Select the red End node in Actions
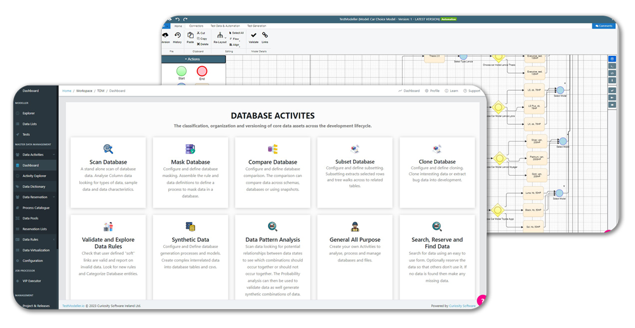Screen dimensions: 635x328 [202, 71]
